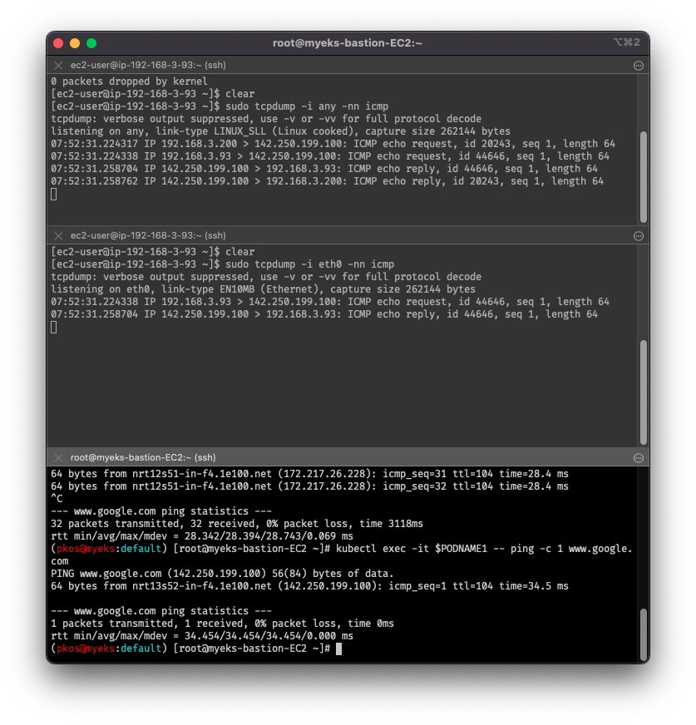Click the icmp_seq=32 ping response line
Image resolution: width=696 pixels, height=725 pixels.
[309, 486]
